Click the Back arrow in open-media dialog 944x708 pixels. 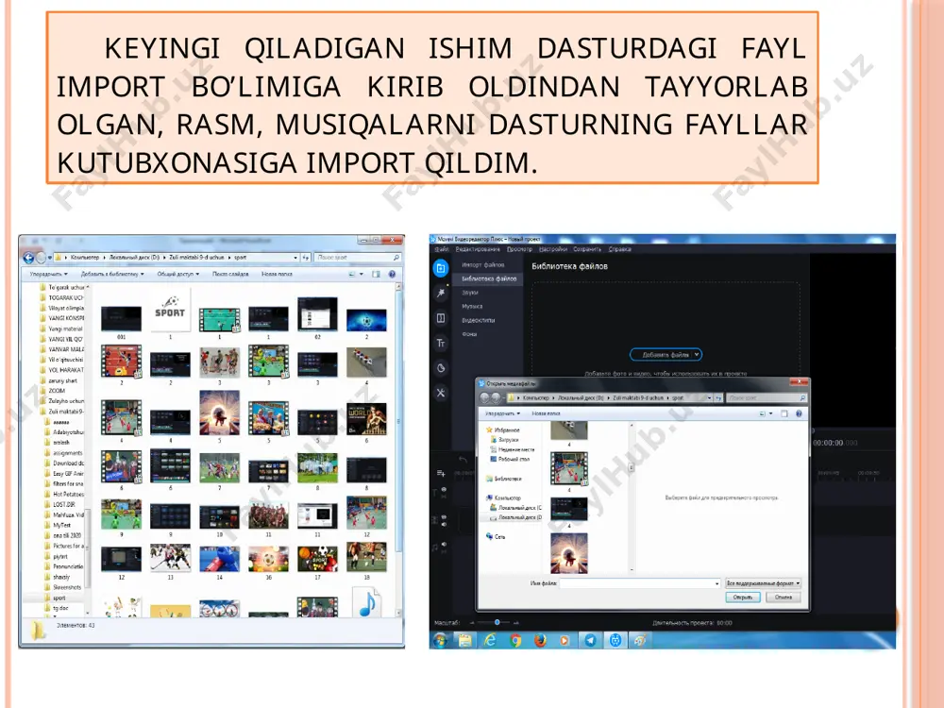pyautogui.click(x=484, y=398)
